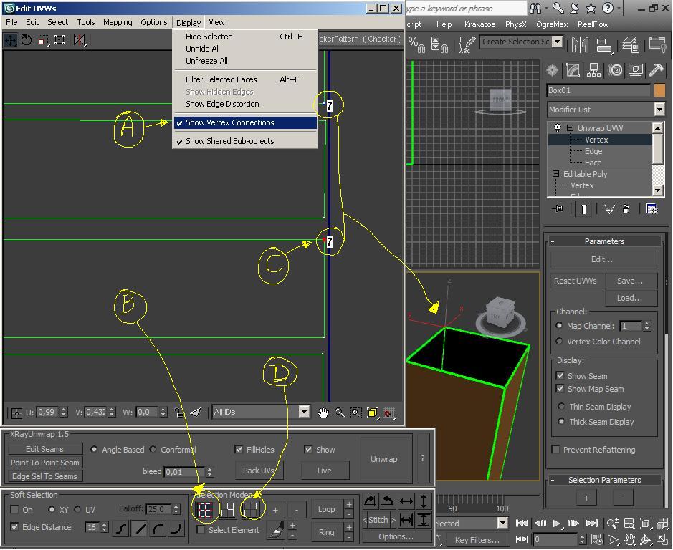Enable Select Element checkbox

click(x=201, y=530)
